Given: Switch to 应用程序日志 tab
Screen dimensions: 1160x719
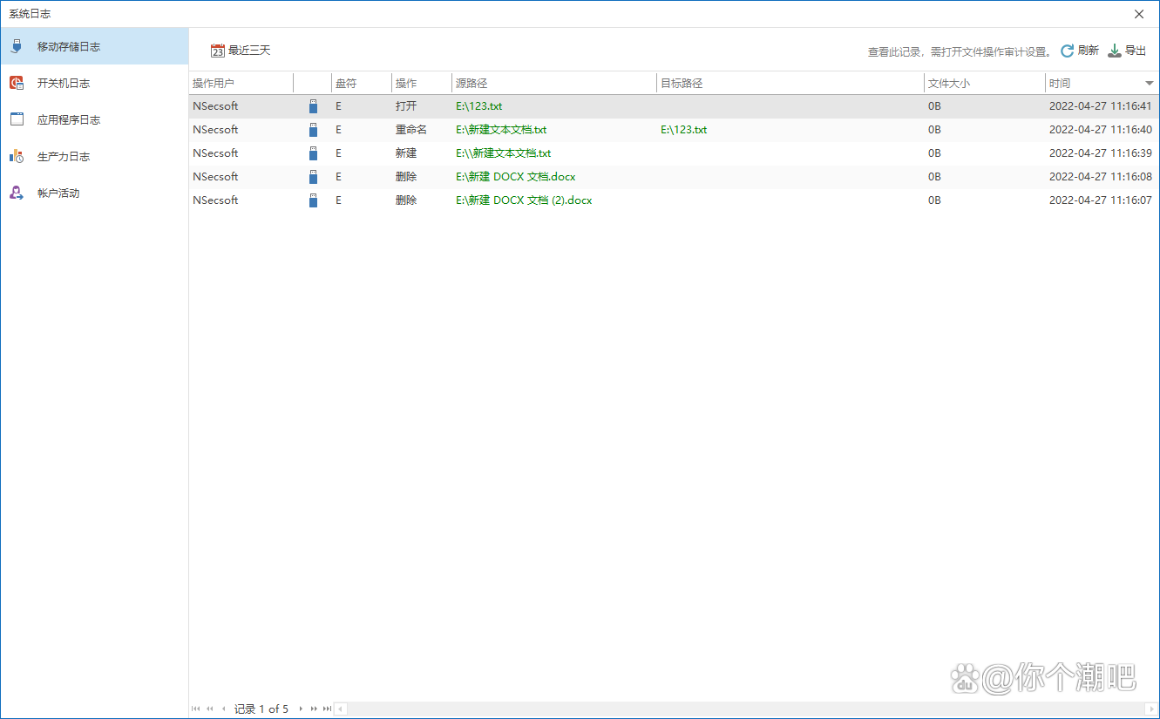Looking at the screenshot, I should 68,120.
